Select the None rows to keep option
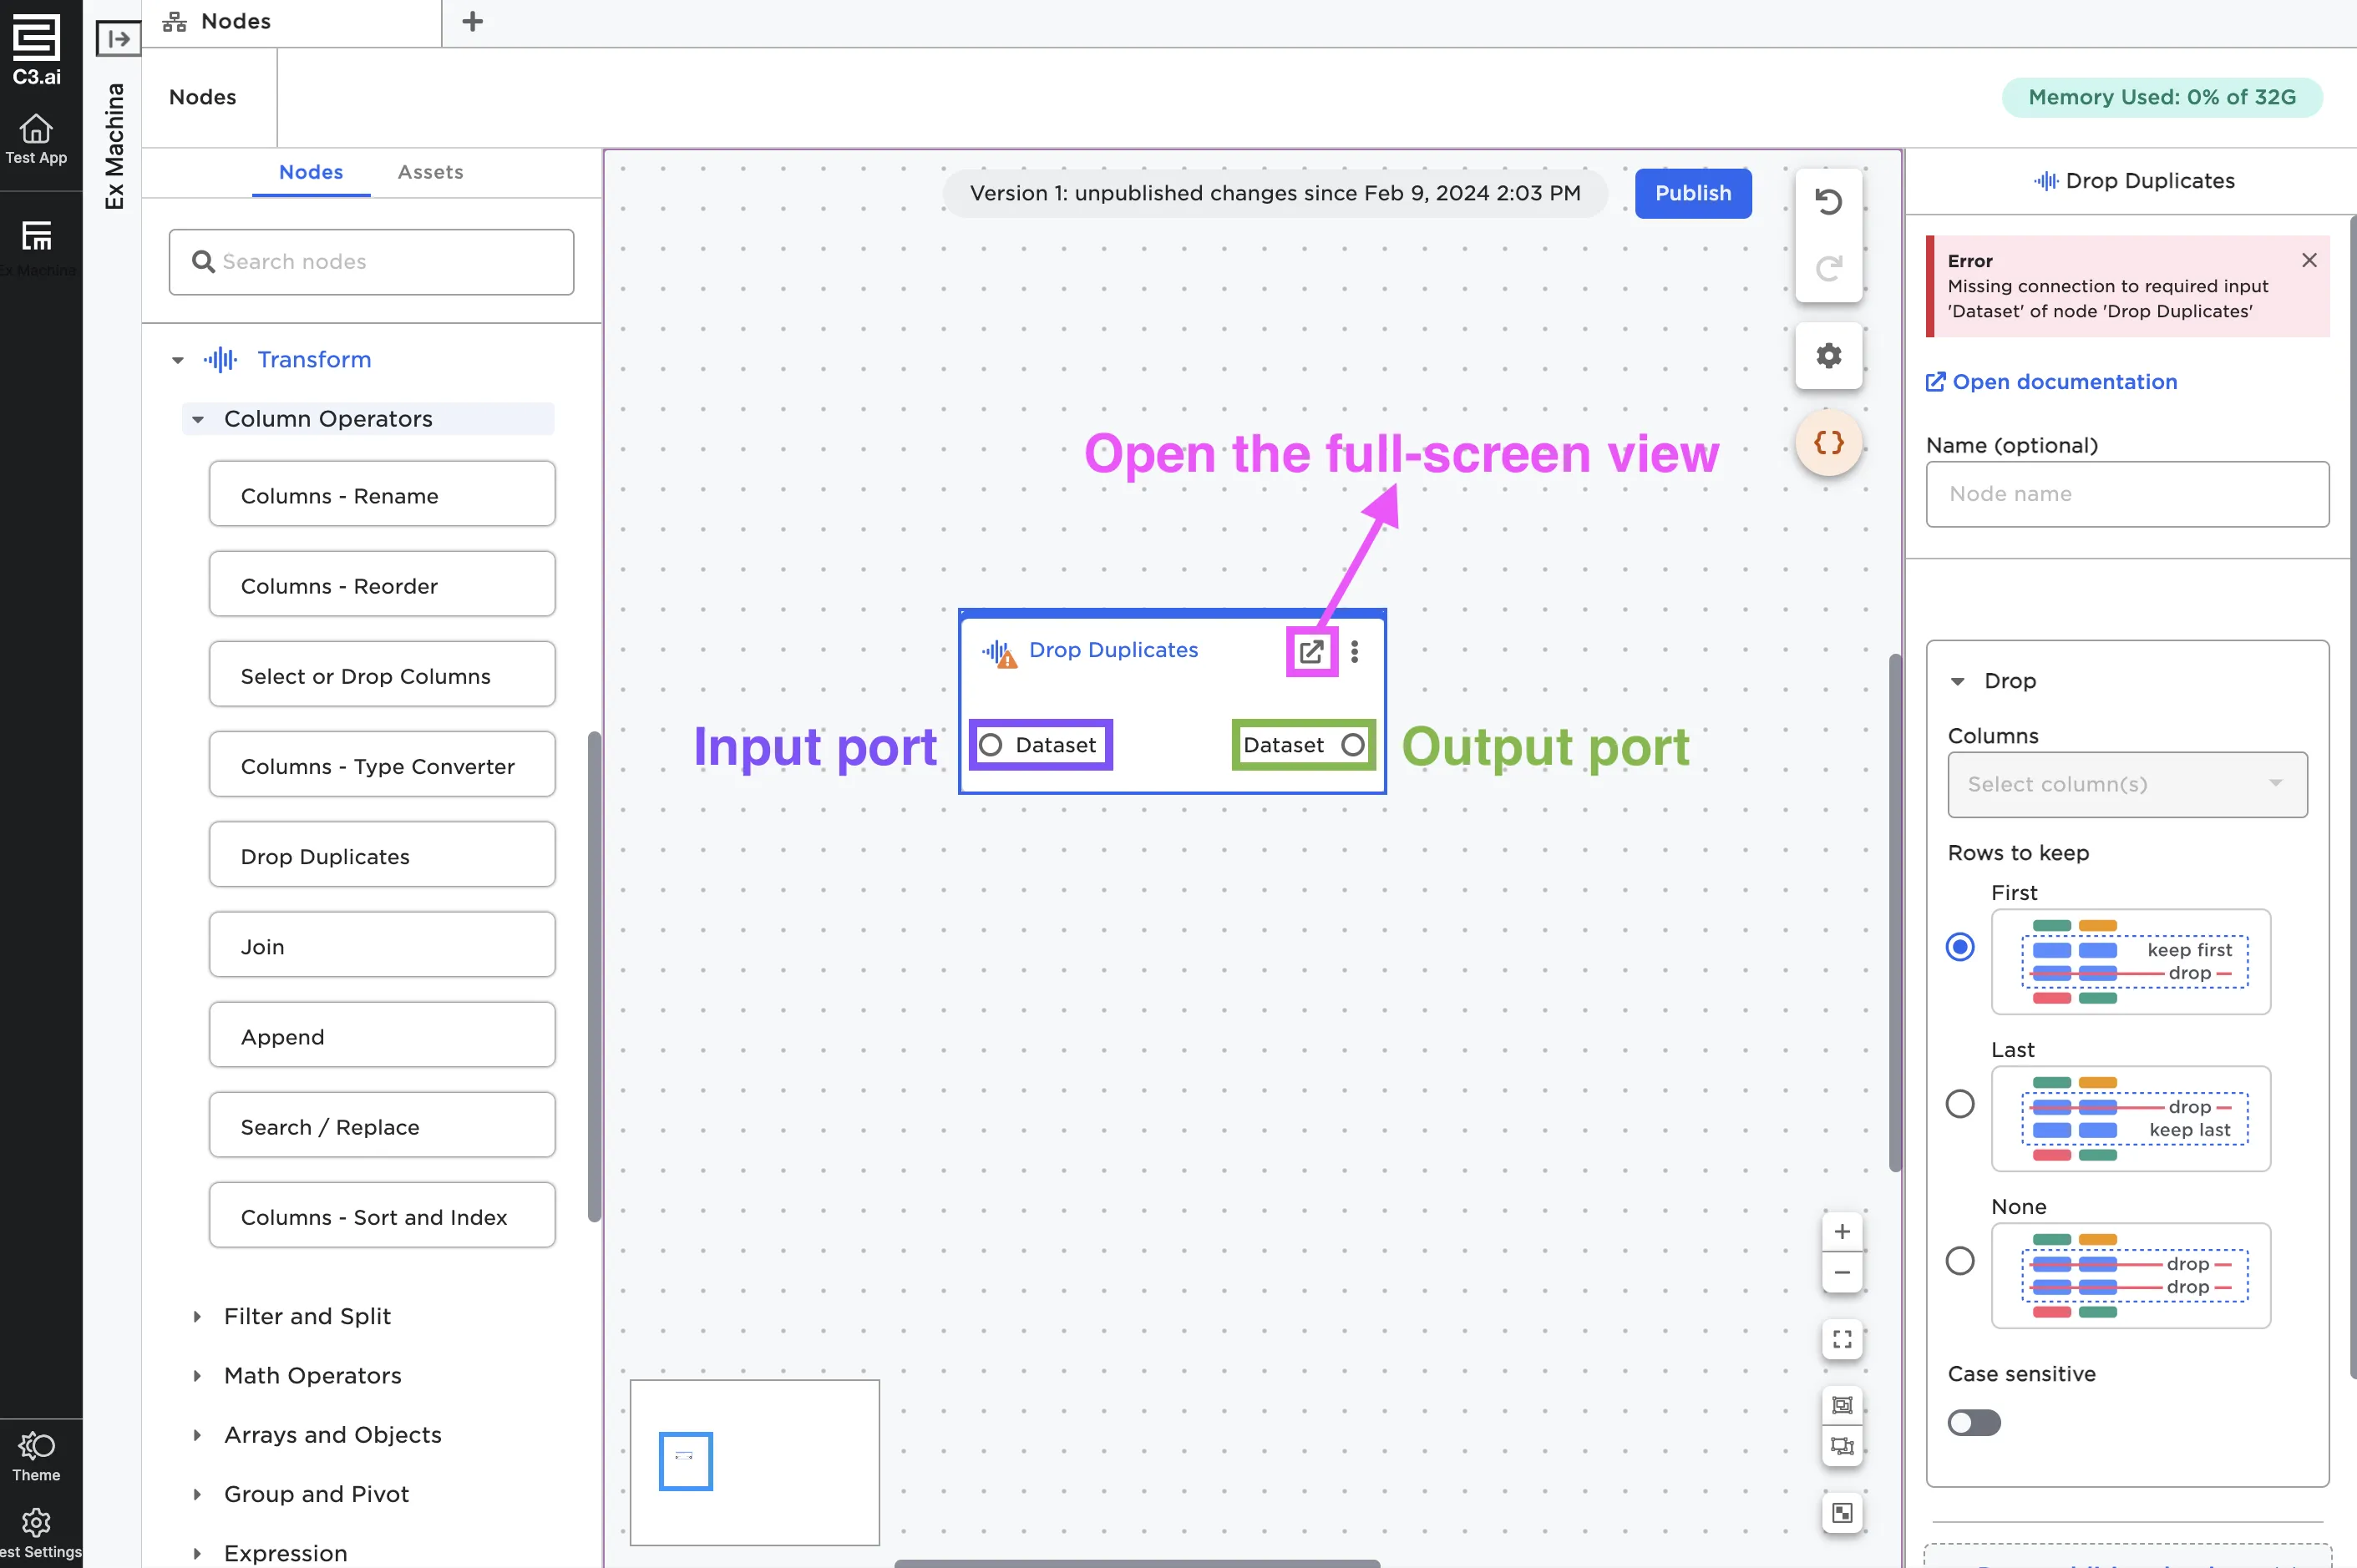This screenshot has width=2357, height=1568. (1959, 1261)
